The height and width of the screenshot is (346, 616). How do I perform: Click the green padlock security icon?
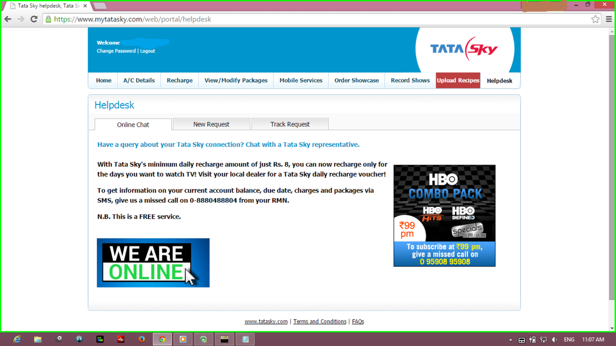pos(48,19)
